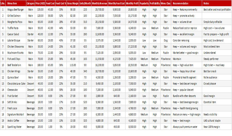Image resolution: width=232 pixels, height=136 pixels.
Task: Click the 'Wagyu Beef Burger' cell
Action: 16,10
